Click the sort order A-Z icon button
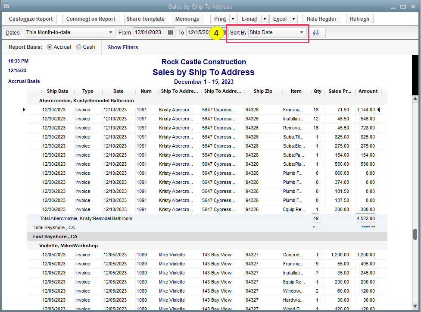This screenshot has width=421, height=312. point(316,33)
